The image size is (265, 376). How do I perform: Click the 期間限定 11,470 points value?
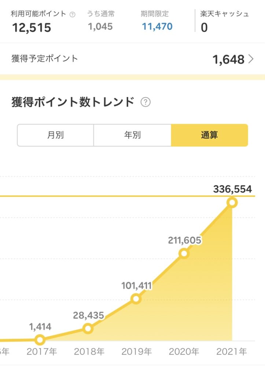(157, 26)
